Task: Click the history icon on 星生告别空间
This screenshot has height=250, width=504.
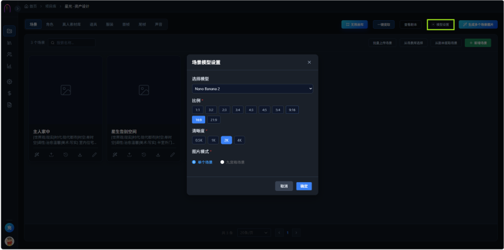Action: 143,155
